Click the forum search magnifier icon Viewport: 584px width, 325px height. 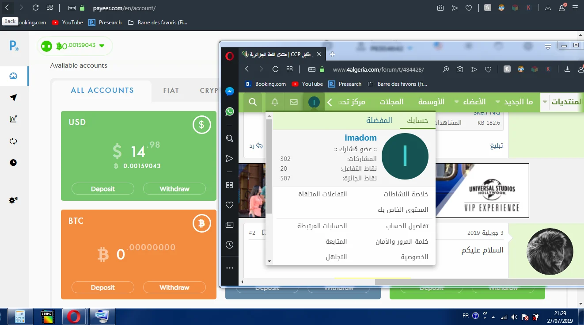(x=253, y=102)
